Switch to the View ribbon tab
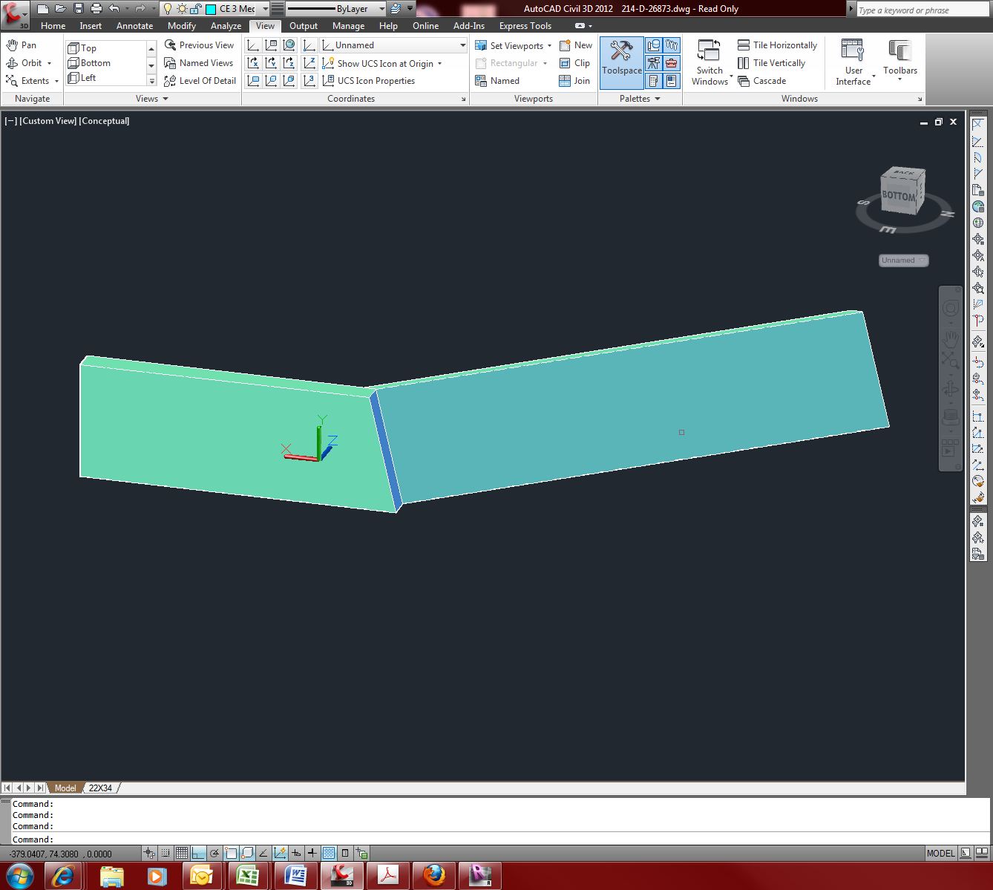 [x=265, y=25]
